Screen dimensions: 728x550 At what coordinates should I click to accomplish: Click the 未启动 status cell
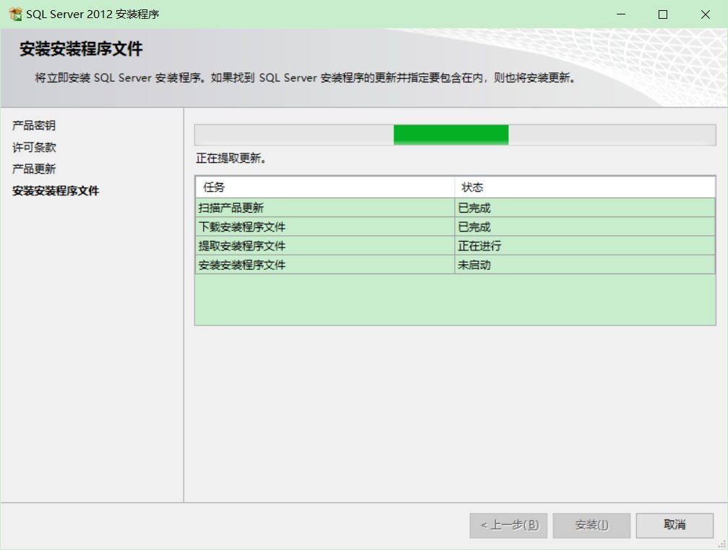585,265
